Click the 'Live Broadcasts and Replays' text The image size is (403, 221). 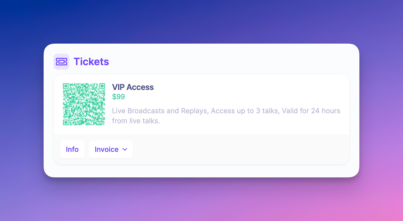pos(160,111)
